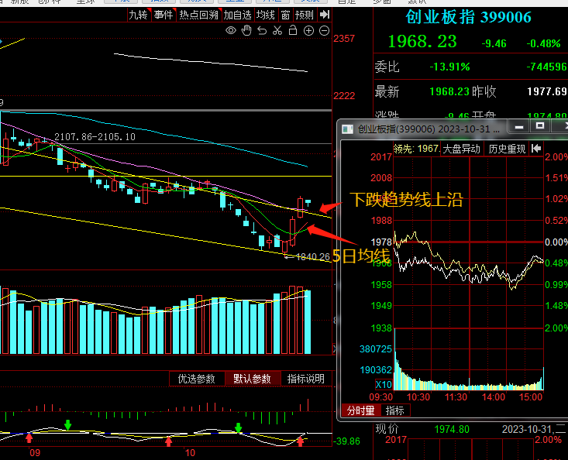Collapse side panel with arrow-to-bar icon

325,15
